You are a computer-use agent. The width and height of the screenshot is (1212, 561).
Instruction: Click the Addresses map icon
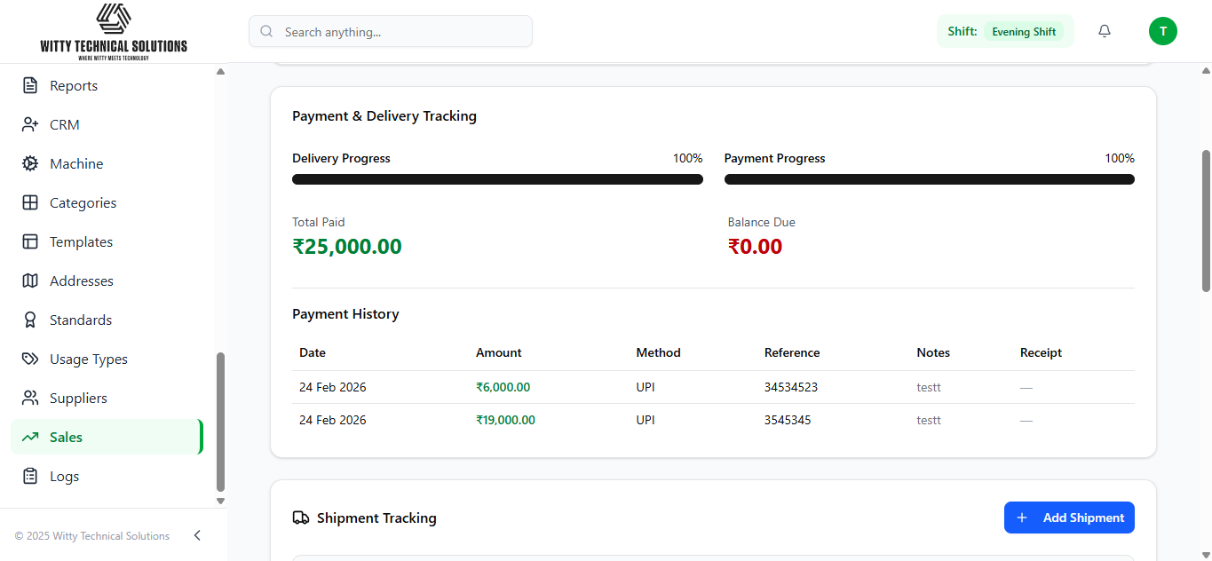[x=30, y=281]
